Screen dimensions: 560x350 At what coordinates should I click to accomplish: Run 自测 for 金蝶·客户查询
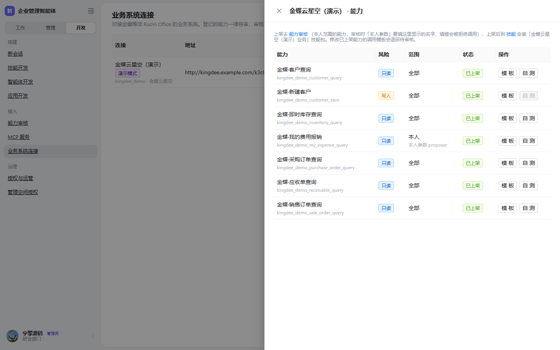coord(528,73)
